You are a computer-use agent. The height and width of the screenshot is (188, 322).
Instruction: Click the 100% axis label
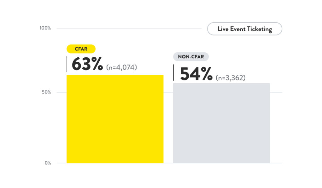point(45,28)
